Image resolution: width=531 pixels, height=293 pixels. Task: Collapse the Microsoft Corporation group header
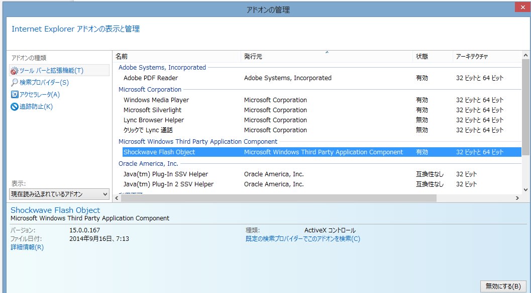150,90
